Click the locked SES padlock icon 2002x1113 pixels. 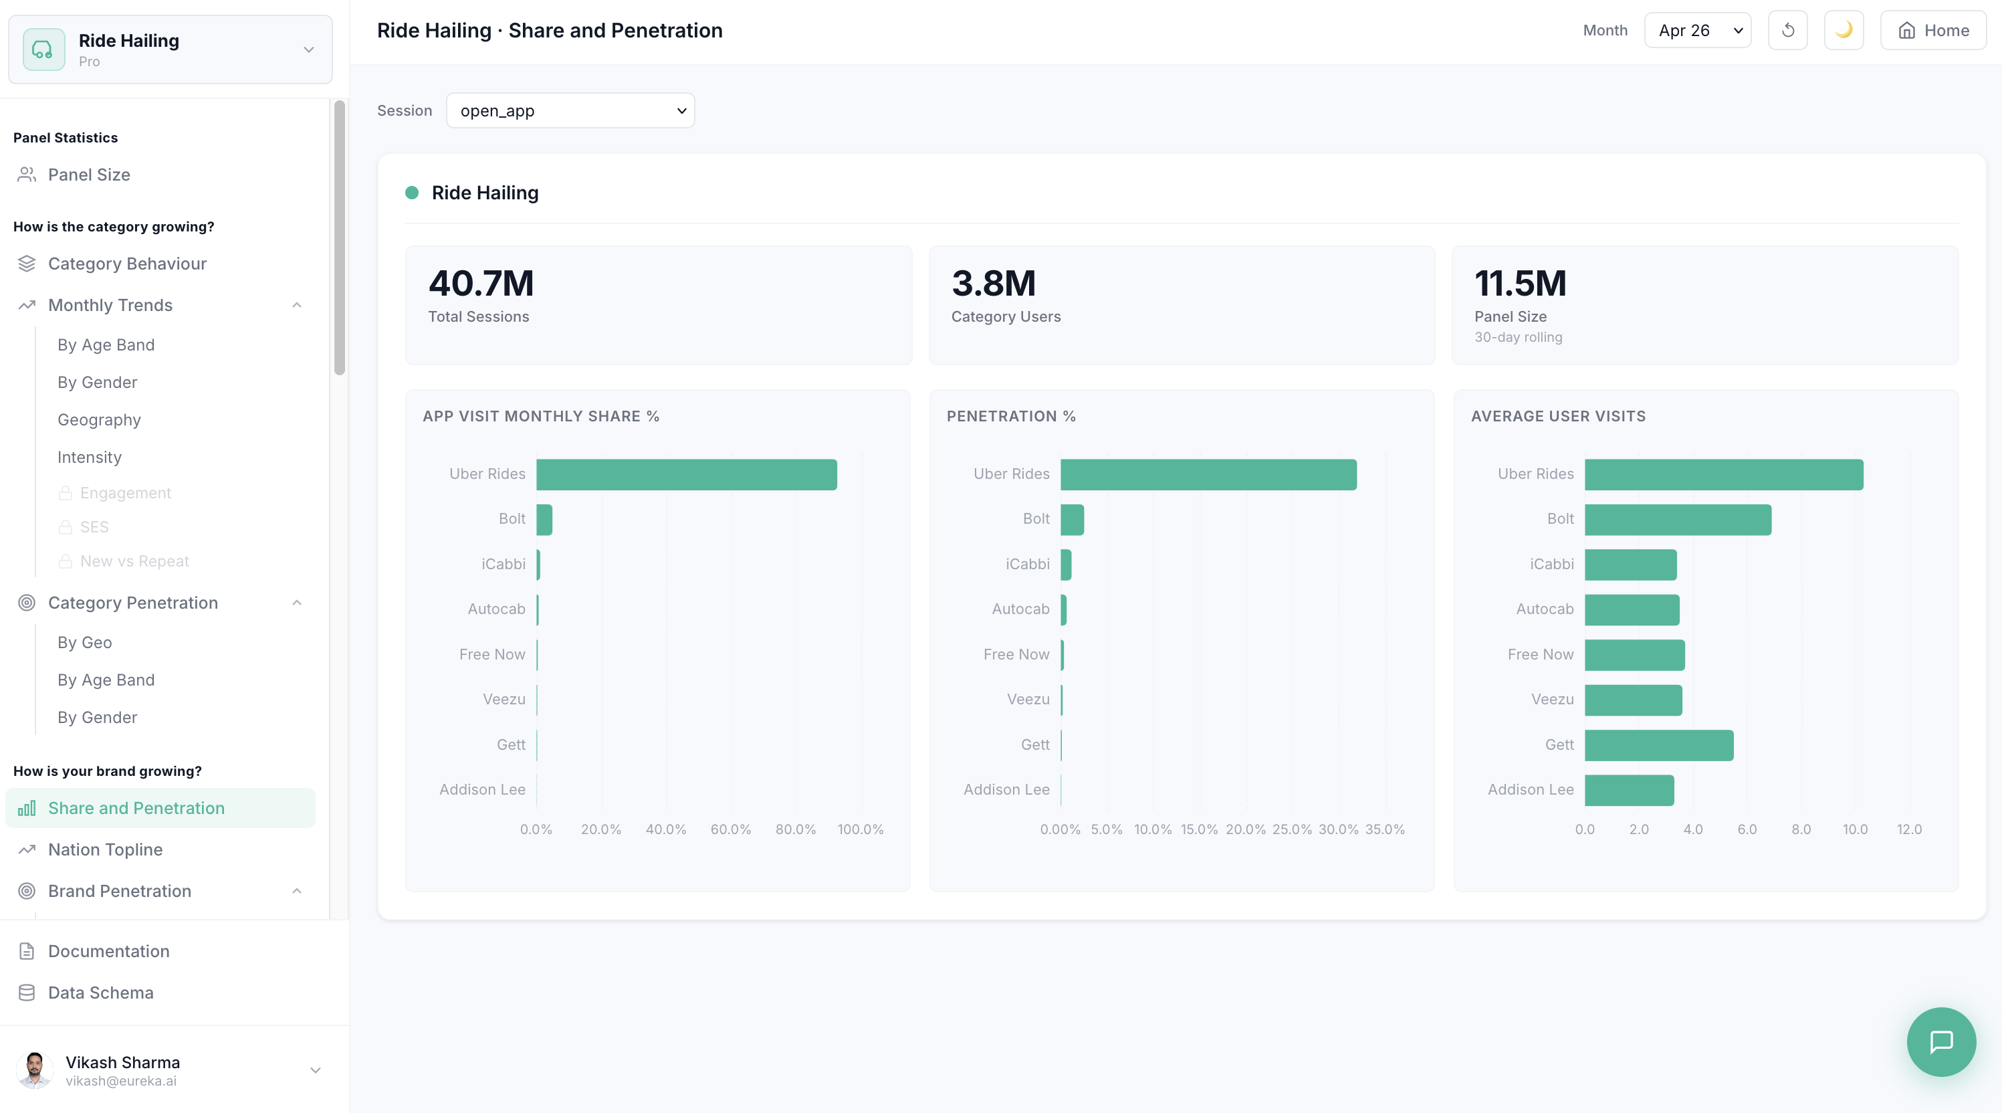pos(66,528)
